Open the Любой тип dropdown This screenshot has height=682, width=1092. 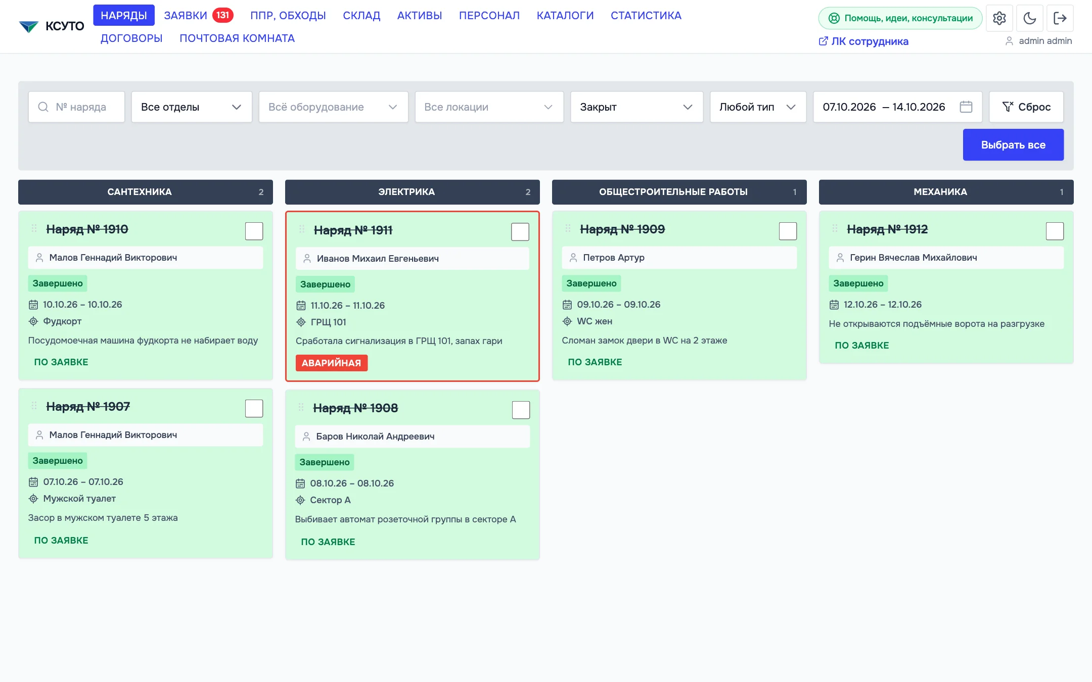click(758, 107)
